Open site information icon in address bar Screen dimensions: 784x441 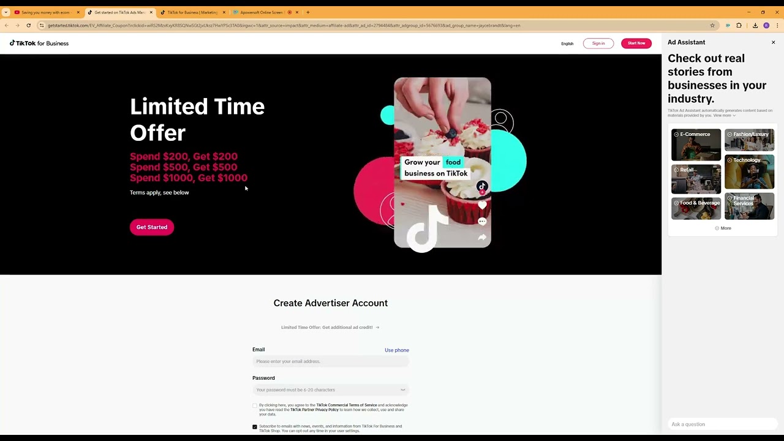pyautogui.click(x=42, y=25)
